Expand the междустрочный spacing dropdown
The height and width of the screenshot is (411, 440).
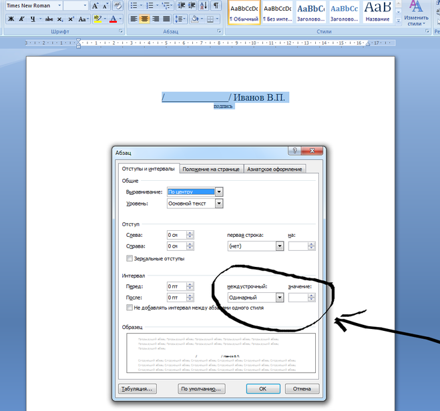[279, 298]
